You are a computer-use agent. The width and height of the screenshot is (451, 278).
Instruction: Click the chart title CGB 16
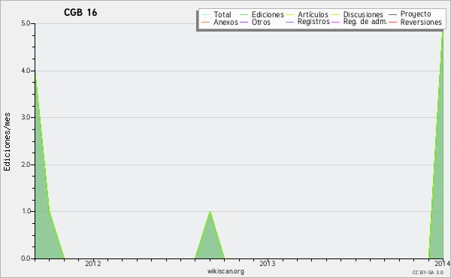coord(80,12)
